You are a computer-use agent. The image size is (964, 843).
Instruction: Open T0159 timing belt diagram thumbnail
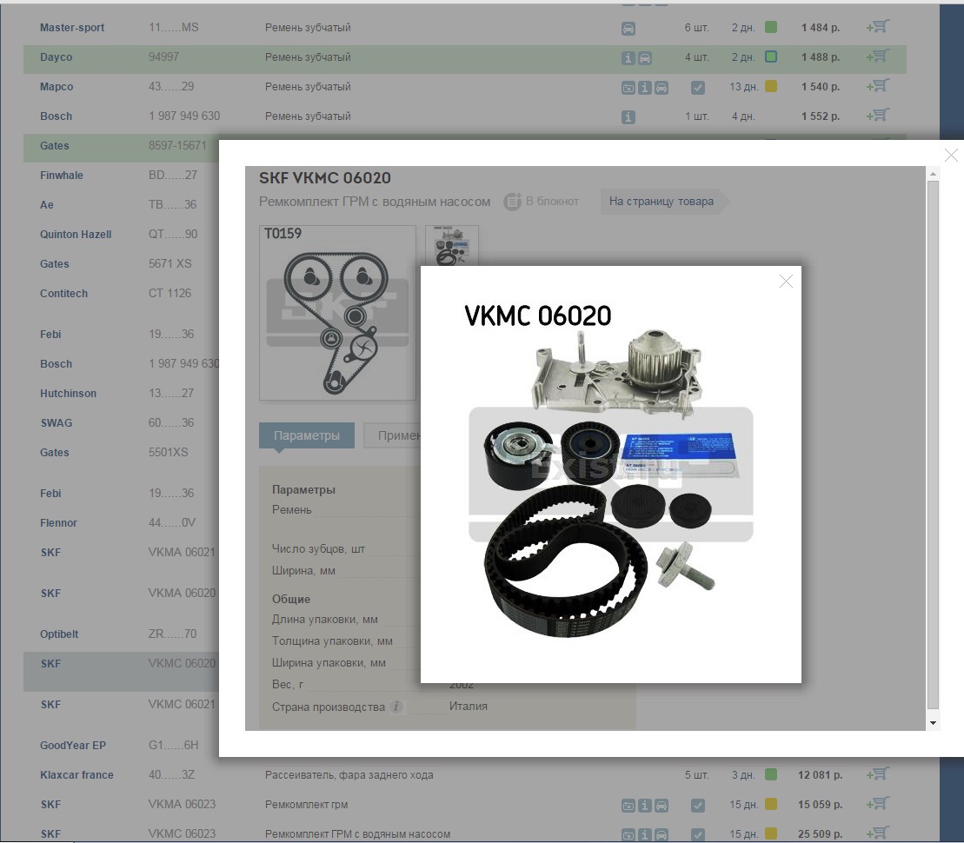(337, 313)
